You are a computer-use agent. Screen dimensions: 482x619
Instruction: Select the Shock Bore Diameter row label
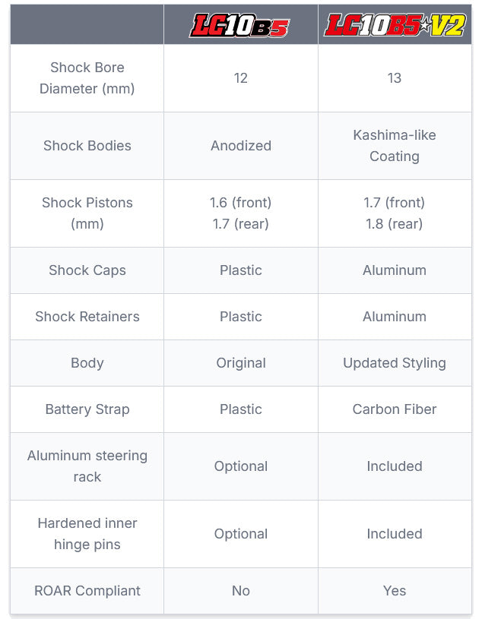pos(87,78)
